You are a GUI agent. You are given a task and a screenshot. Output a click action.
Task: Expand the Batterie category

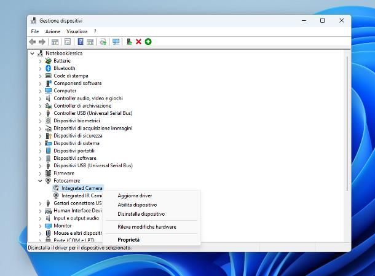[x=41, y=61]
